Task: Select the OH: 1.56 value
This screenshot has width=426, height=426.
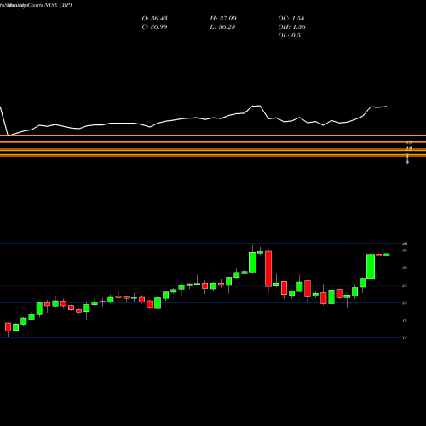Action: tap(291, 27)
